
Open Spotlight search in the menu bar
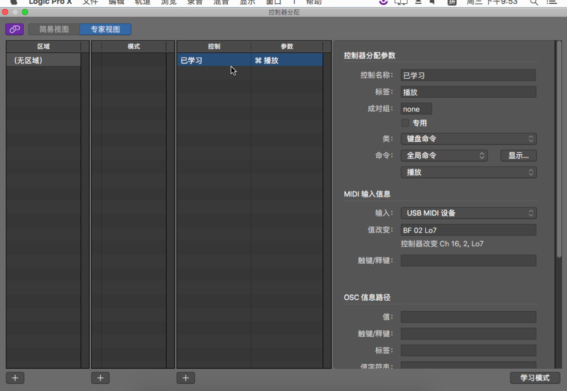[x=534, y=2]
